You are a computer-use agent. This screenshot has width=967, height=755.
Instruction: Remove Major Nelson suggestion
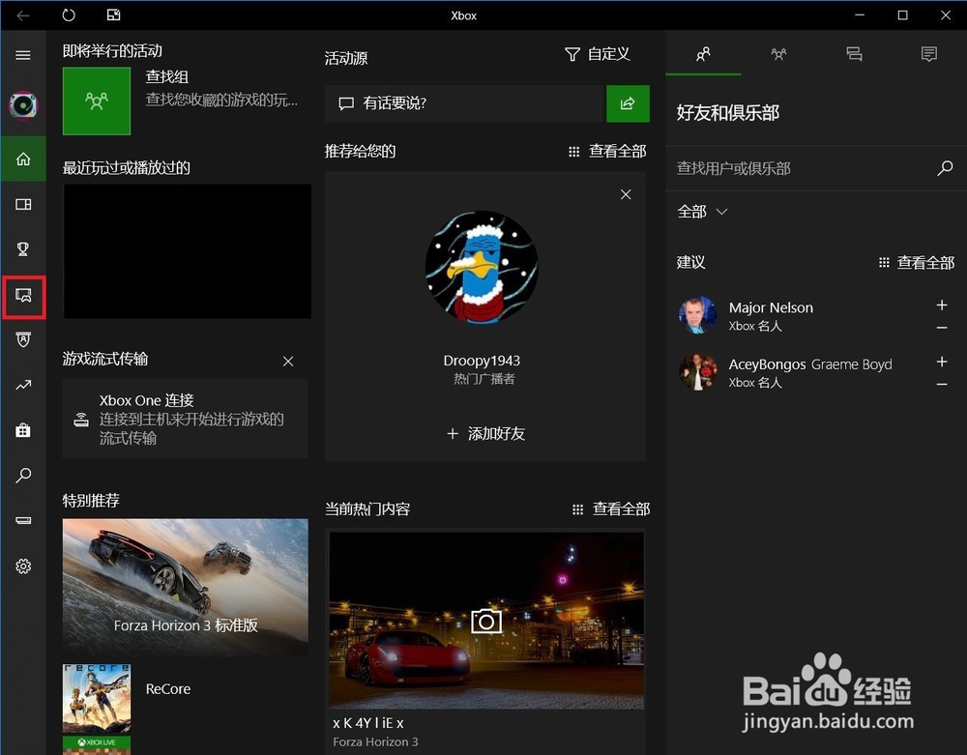[942, 328]
